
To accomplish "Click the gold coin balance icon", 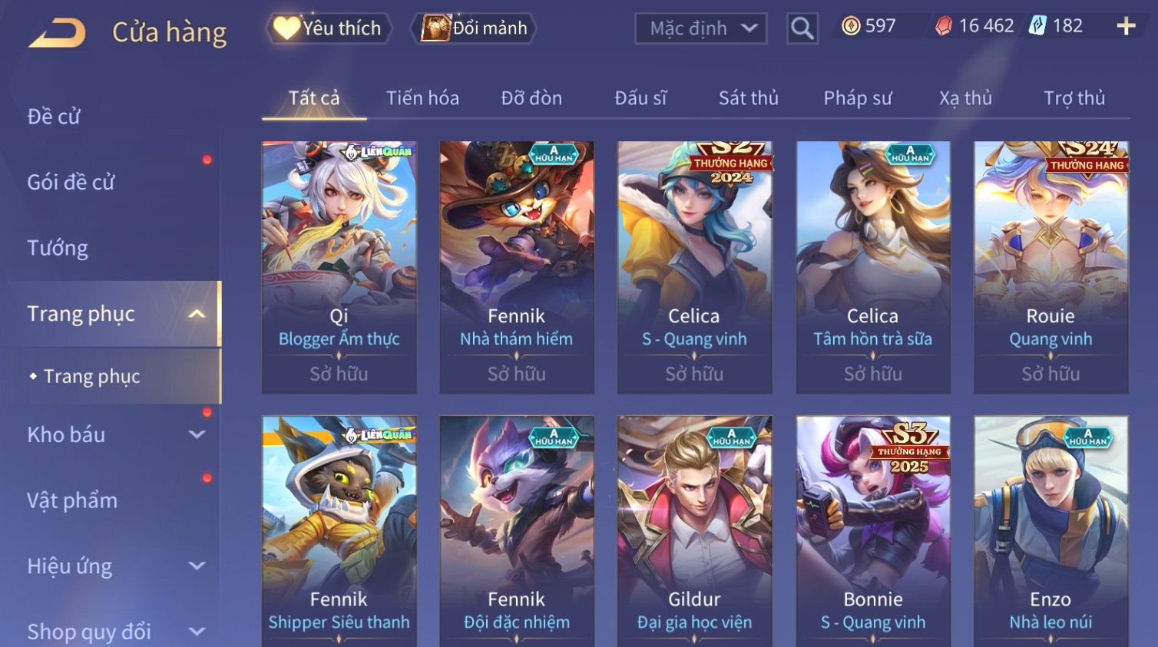I will [851, 26].
